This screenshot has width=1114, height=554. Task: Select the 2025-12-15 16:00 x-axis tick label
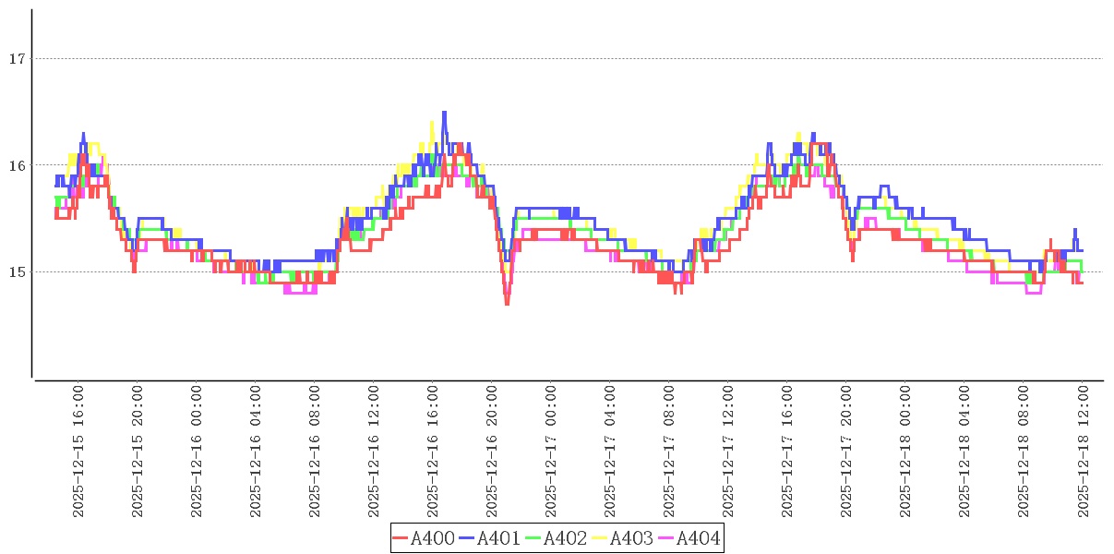(78, 452)
